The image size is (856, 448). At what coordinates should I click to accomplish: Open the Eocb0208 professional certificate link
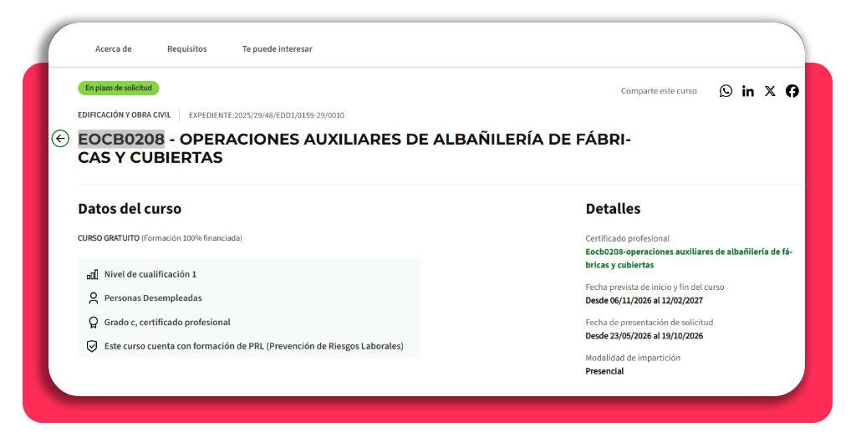(689, 258)
